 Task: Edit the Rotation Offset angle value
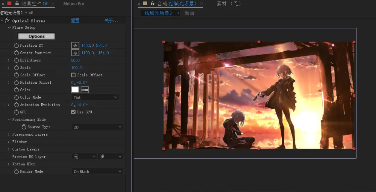pyautogui.click(x=82, y=82)
